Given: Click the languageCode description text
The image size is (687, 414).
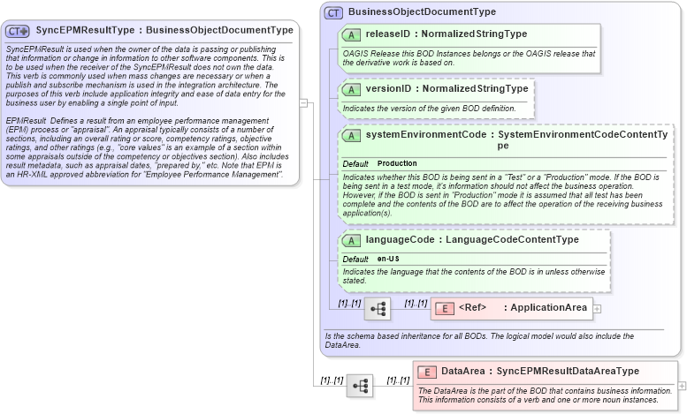Looking at the screenshot, I should [474, 276].
